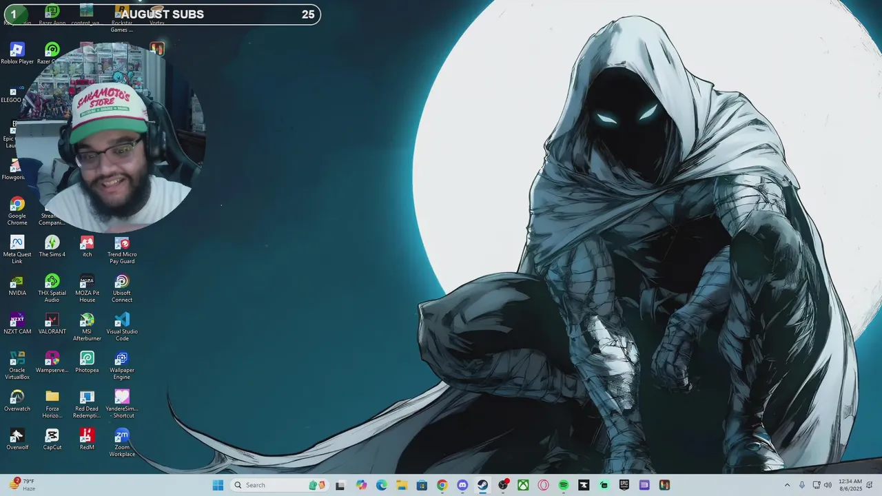This screenshot has width=882, height=496.
Task: Select the Wallpaper Engine desktop icon
Action: [x=122, y=365]
